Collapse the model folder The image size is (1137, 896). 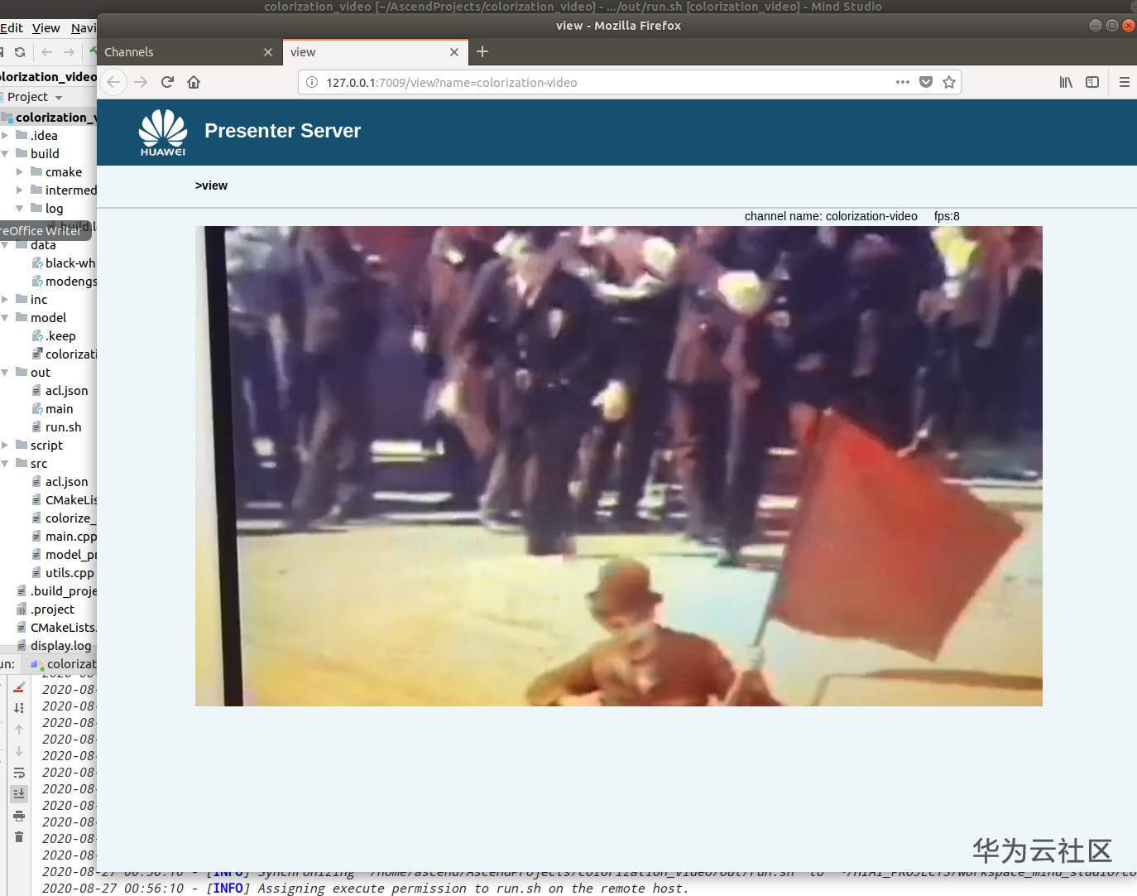click(5, 317)
